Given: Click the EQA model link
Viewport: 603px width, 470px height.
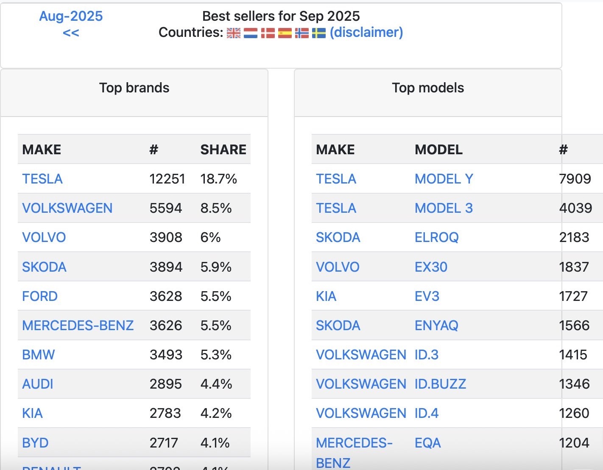Looking at the screenshot, I should 427,443.
